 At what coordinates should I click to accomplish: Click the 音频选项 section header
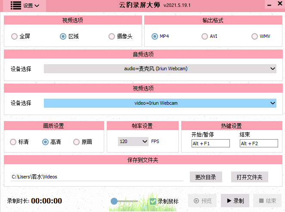tap(143, 54)
